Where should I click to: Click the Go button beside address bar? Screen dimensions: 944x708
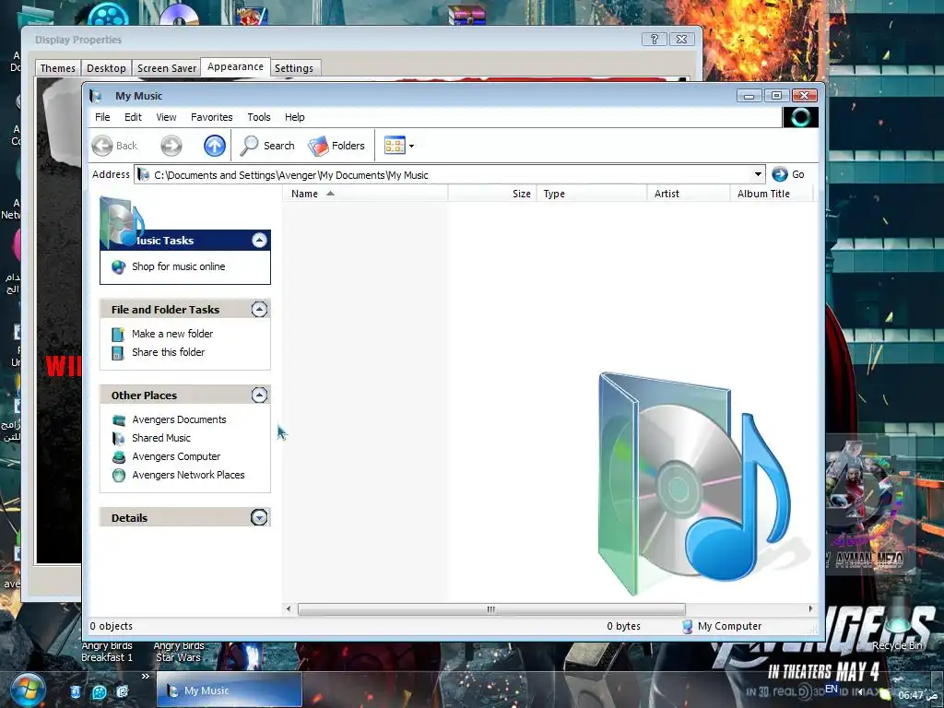pos(788,174)
